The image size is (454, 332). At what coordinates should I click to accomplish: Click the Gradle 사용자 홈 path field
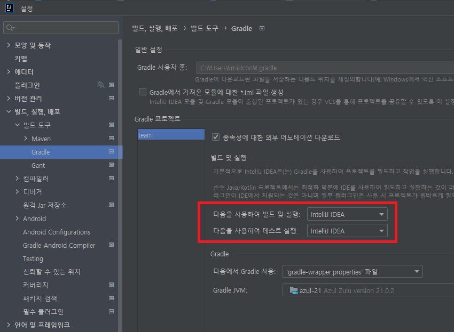325,68
